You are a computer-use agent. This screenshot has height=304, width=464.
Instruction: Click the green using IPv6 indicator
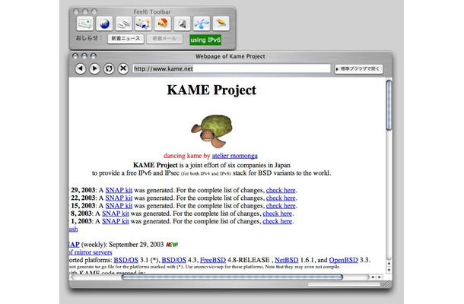(205, 40)
